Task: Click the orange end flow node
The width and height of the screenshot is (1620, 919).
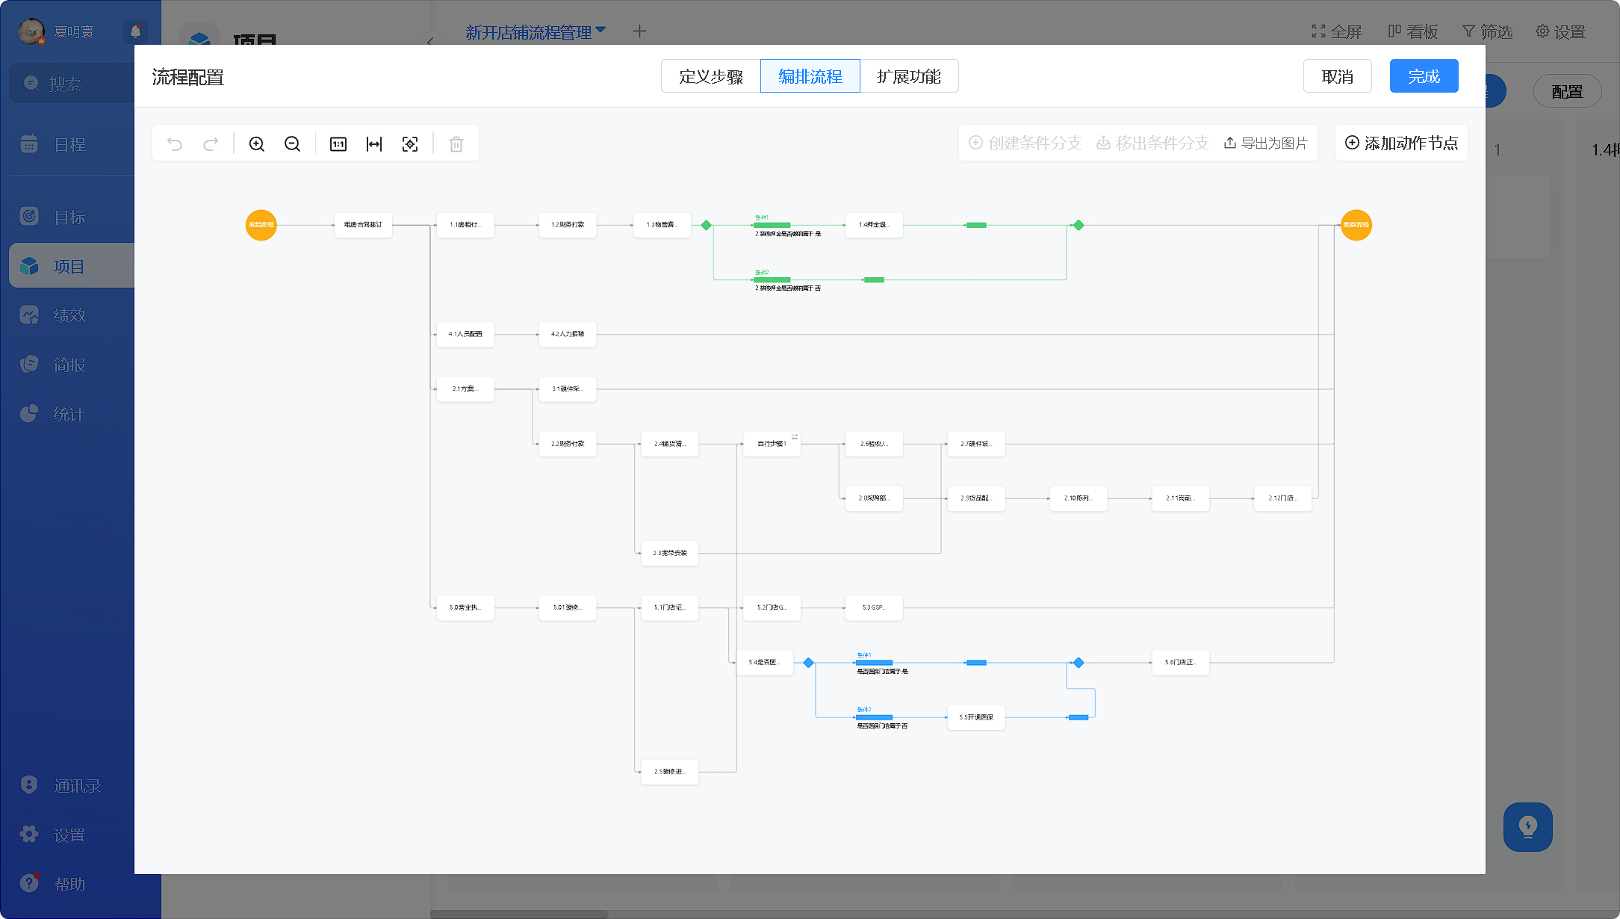Action: 1356,225
